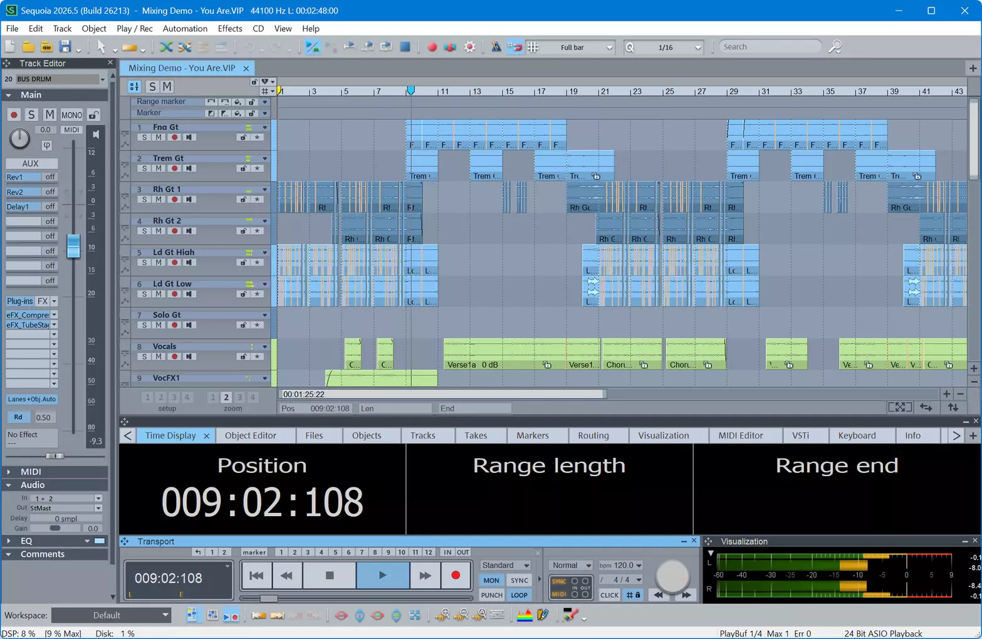Create a new project with the New icon

[x=10, y=47]
